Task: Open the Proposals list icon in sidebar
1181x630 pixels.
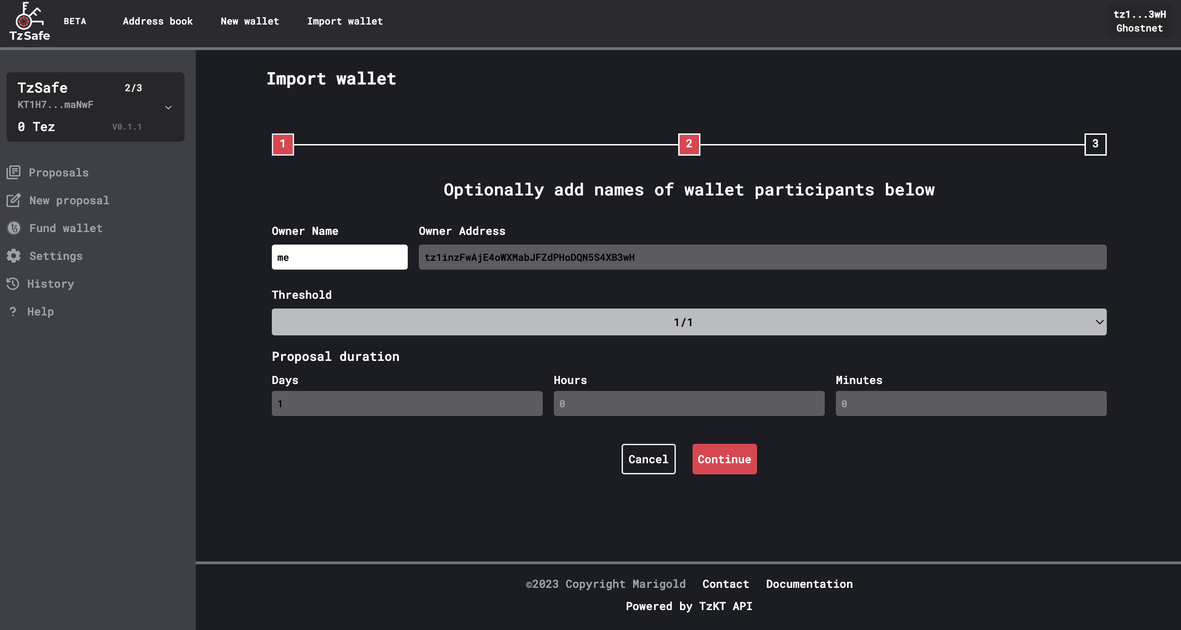Action: point(13,172)
